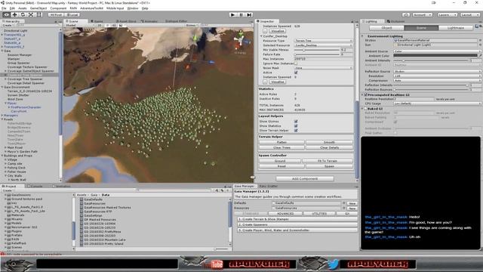Click the Clear Details button
The image size is (483, 272).
329,148
